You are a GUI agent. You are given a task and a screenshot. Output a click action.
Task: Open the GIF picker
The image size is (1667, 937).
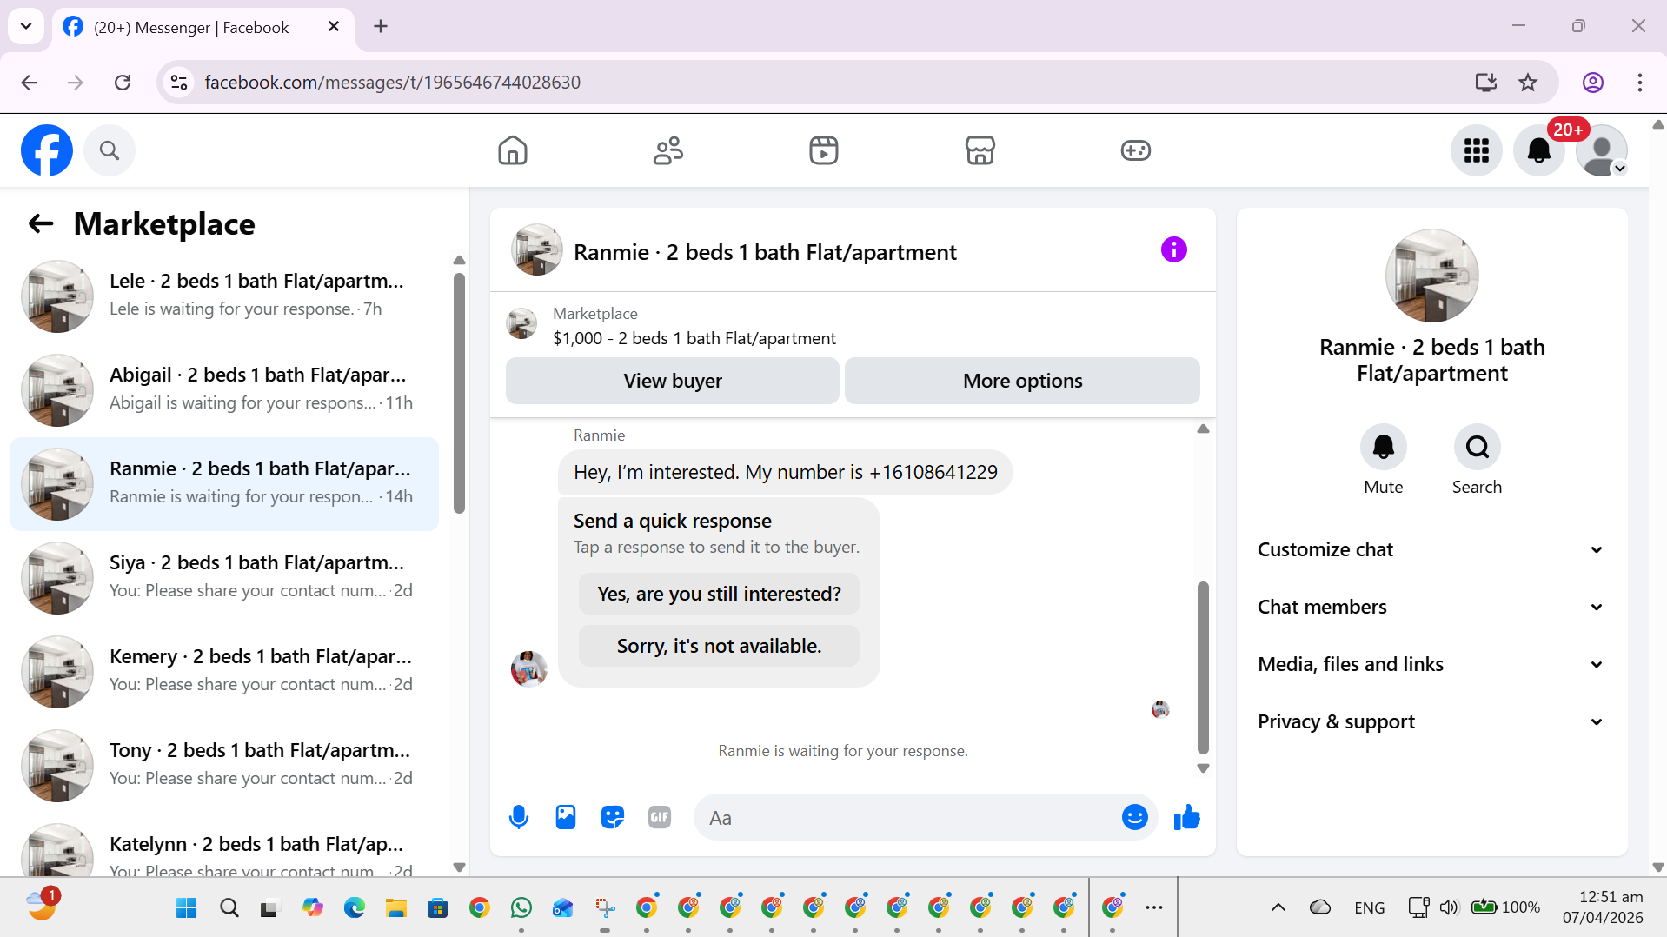click(x=660, y=817)
